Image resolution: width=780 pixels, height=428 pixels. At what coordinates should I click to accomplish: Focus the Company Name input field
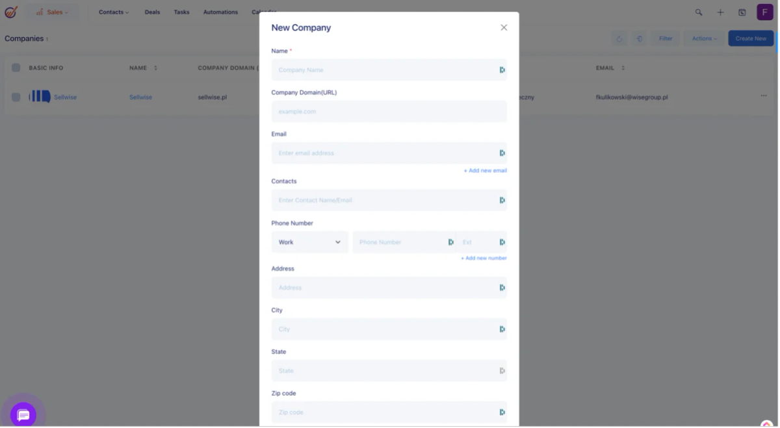(389, 70)
